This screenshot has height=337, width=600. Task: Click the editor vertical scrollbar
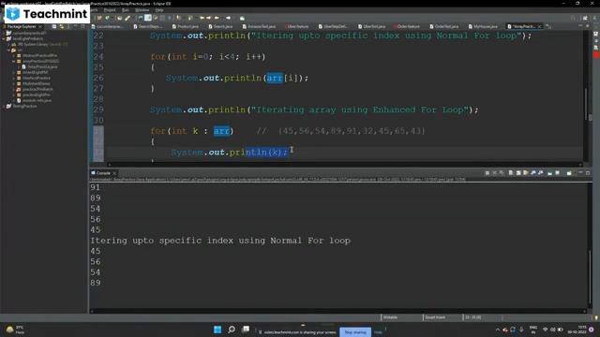585,103
